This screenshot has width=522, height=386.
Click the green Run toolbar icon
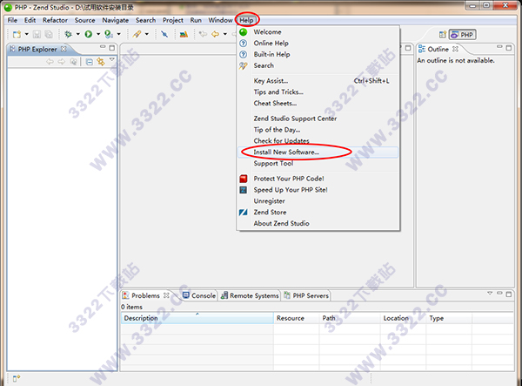tap(88, 34)
